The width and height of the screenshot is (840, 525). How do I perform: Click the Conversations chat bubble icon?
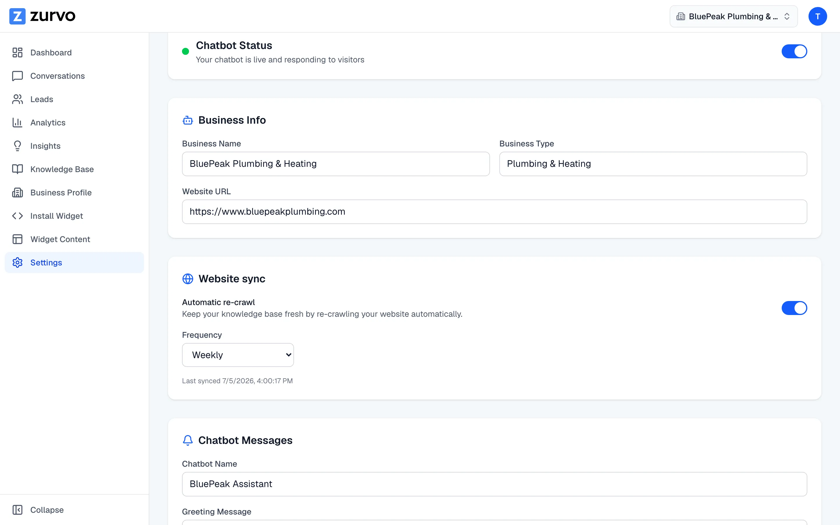[x=17, y=76]
